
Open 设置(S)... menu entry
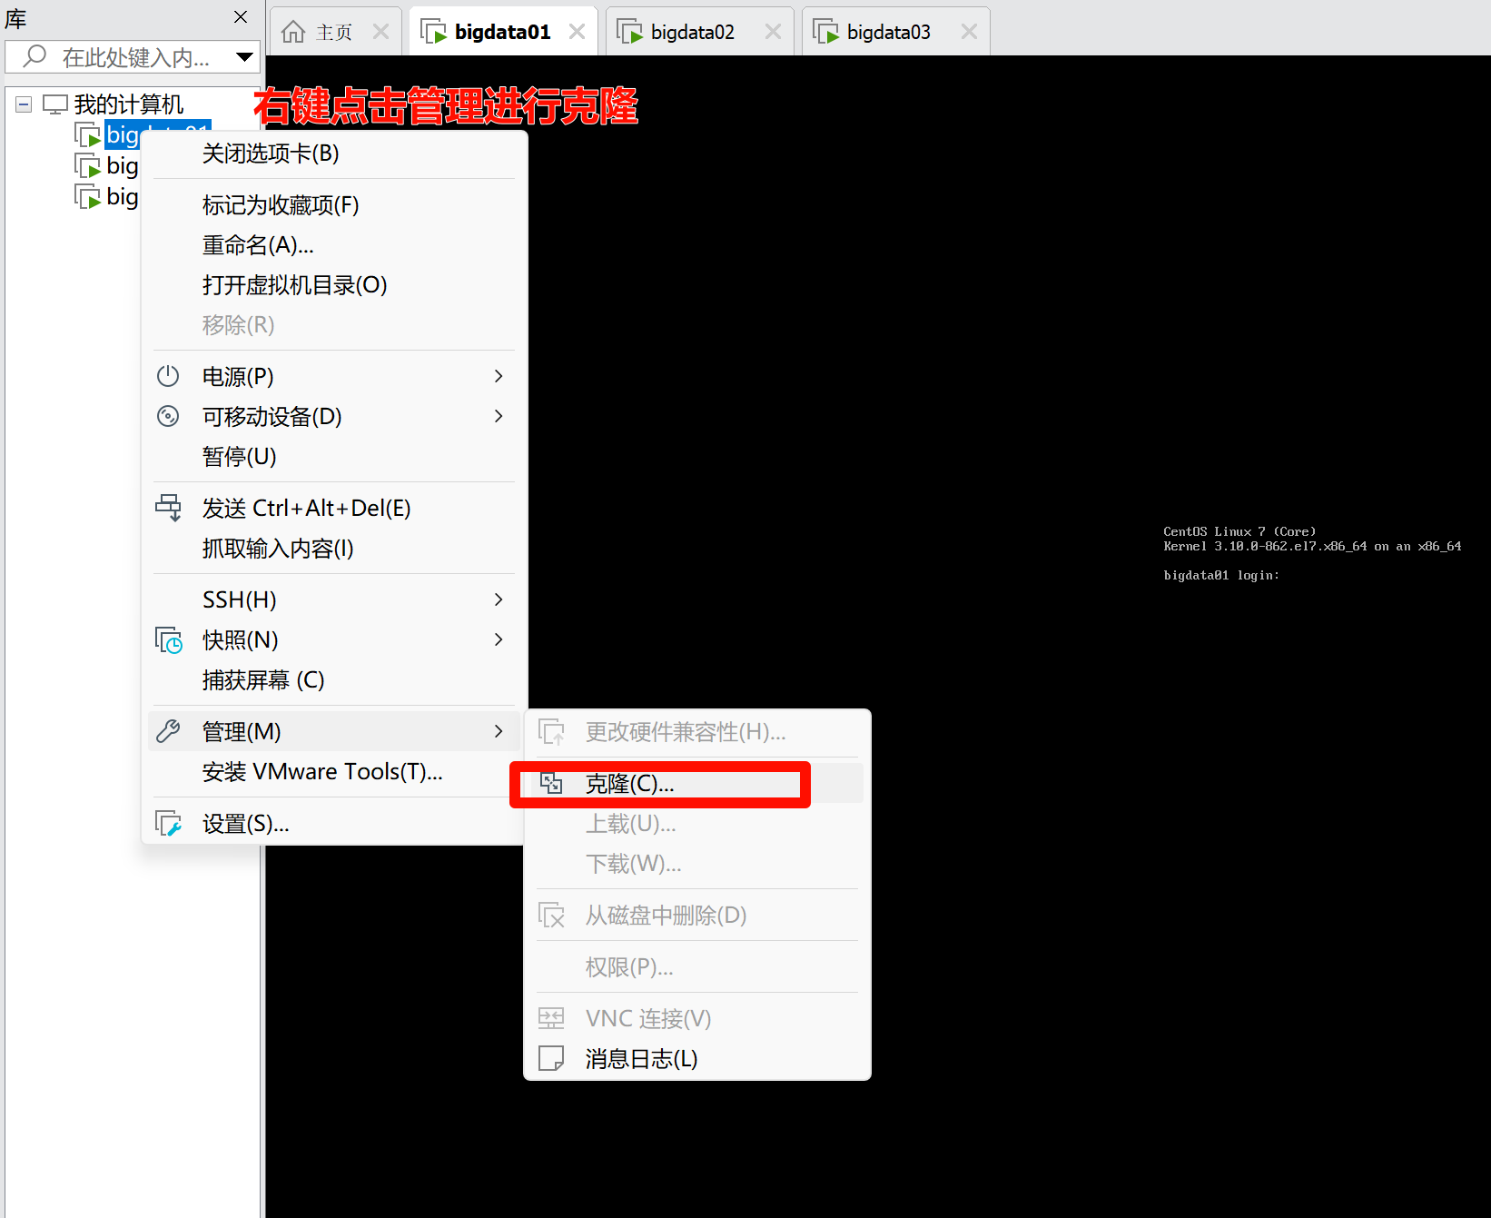334,824
